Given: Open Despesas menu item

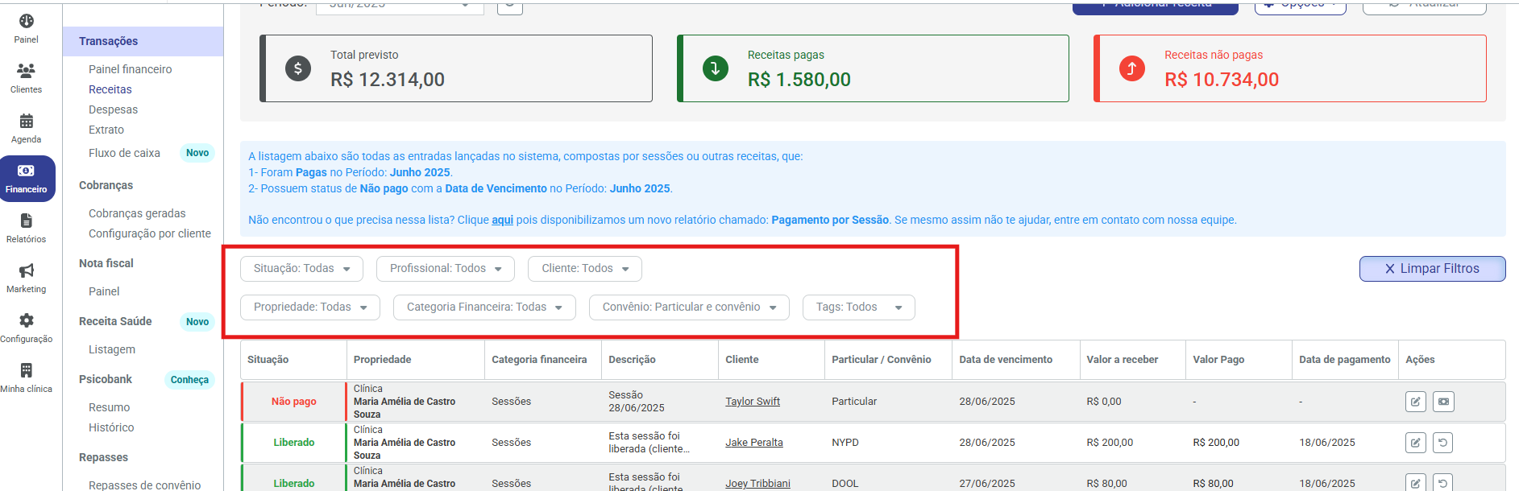Looking at the screenshot, I should pyautogui.click(x=113, y=109).
